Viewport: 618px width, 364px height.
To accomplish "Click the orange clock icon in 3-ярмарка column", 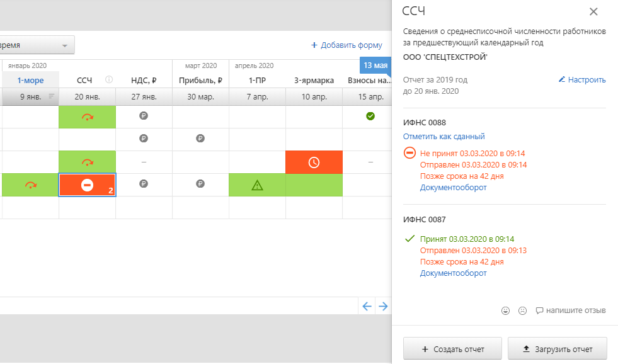I will click(314, 162).
